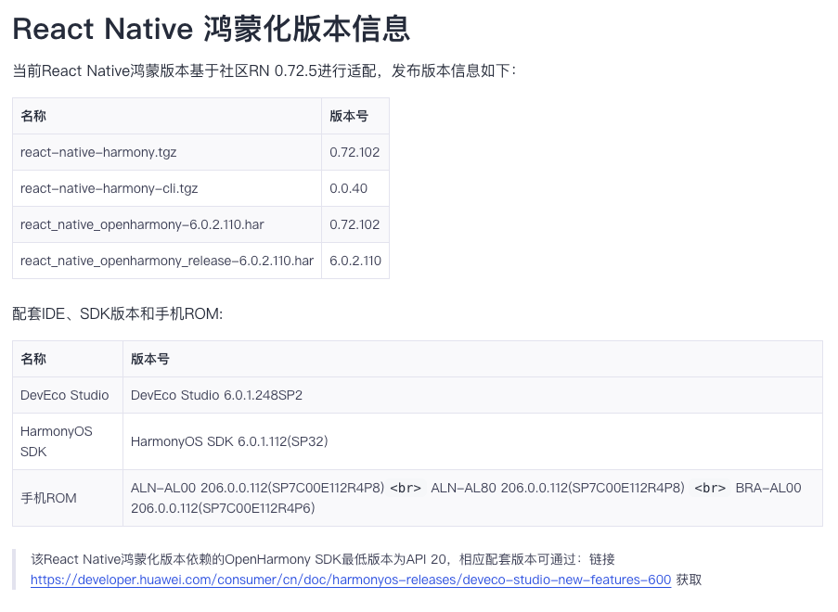The width and height of the screenshot is (838, 612).
Task: Select the cell 'react_native_openharmony-6.0.2.110.har'
Action: coord(167,224)
